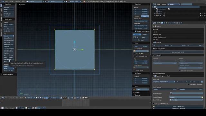Click the UV image editor type icon
Screen dimensions: 206x116
pyautogui.click(x=2, y=108)
